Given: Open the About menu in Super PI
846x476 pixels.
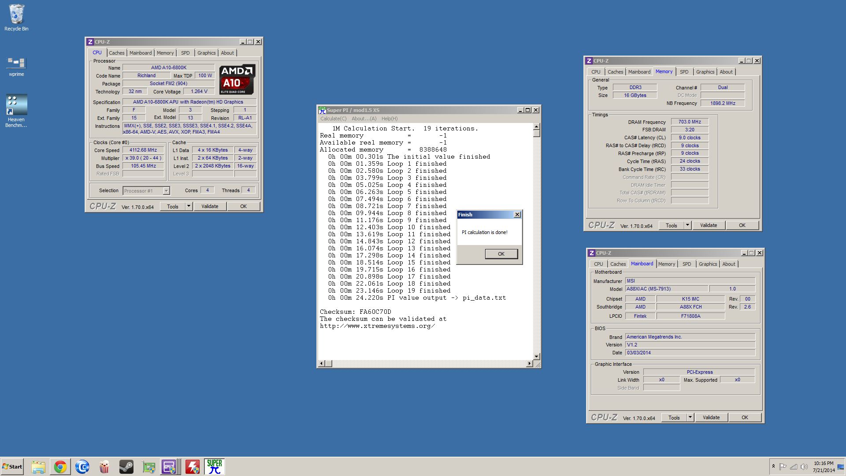Looking at the screenshot, I should [364, 119].
